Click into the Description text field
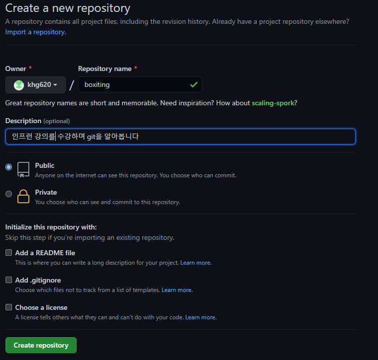This screenshot has height=360, width=378. coord(181,137)
